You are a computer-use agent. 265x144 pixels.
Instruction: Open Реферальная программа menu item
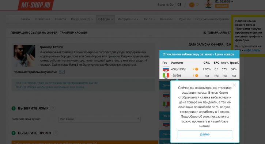pyautogui.click(x=212, y=19)
